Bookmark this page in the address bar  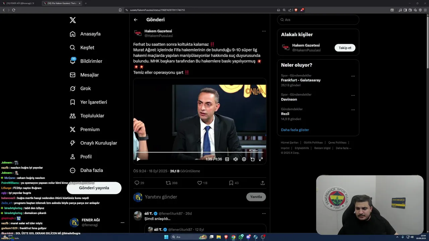(x=120, y=10)
